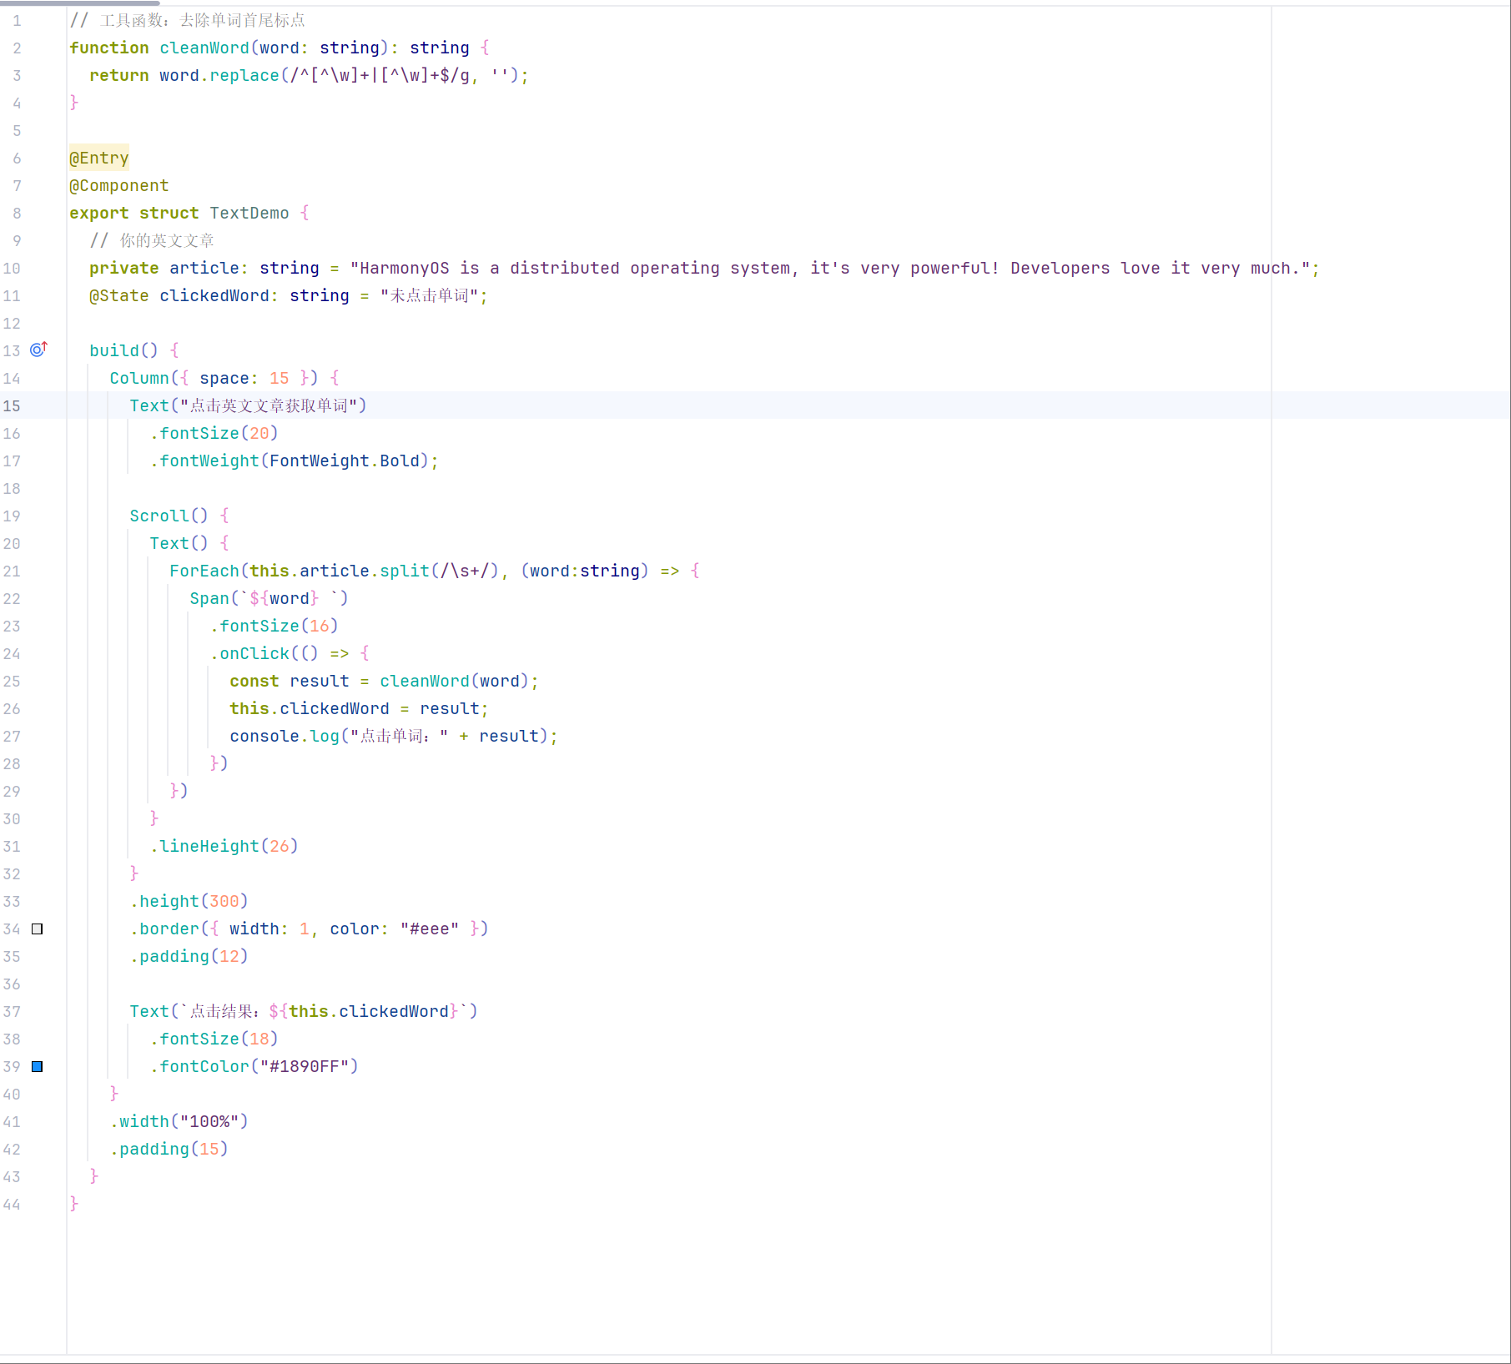Screen dimensions: 1511x1364
Task: Click the .width("100%") modifier
Action: point(179,1121)
